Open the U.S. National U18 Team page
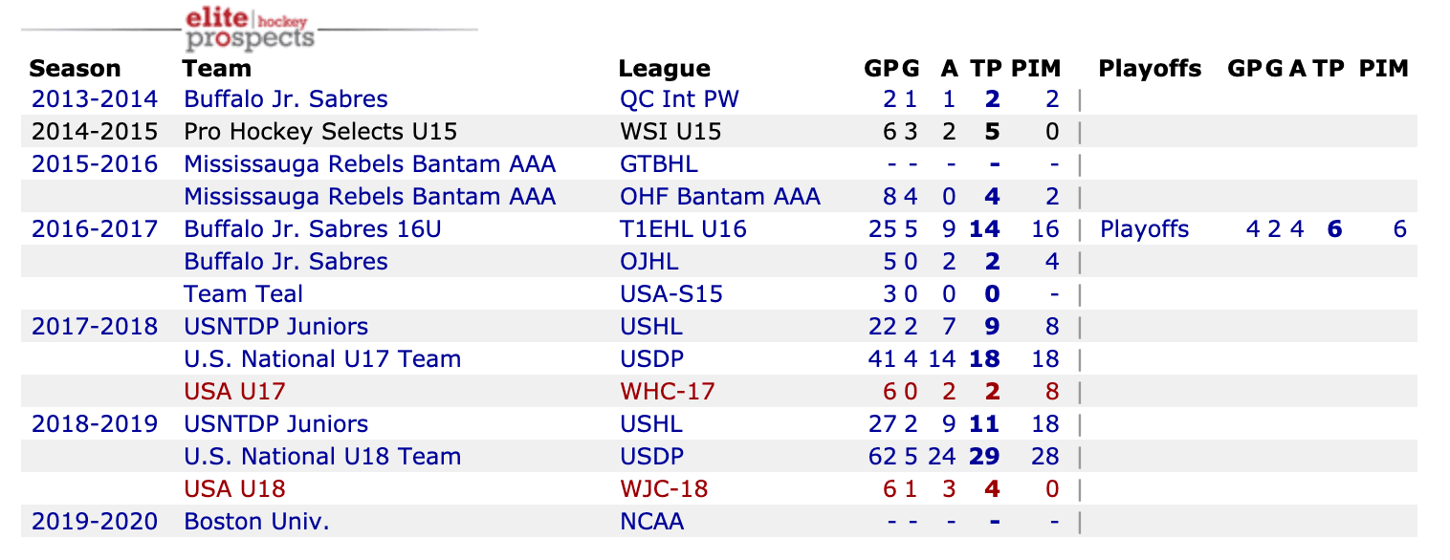Screen dimensions: 1450x560 click(322, 457)
